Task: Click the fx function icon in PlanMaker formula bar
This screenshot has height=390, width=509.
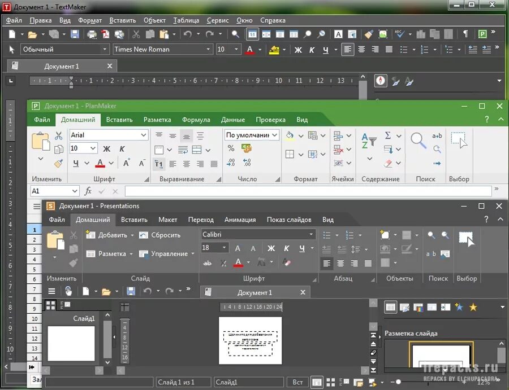Action: [88, 191]
